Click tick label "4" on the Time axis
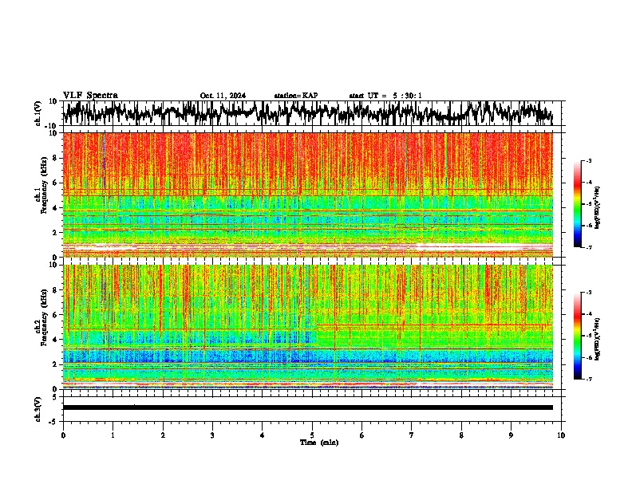This screenshot has width=632, height=488. point(262,435)
